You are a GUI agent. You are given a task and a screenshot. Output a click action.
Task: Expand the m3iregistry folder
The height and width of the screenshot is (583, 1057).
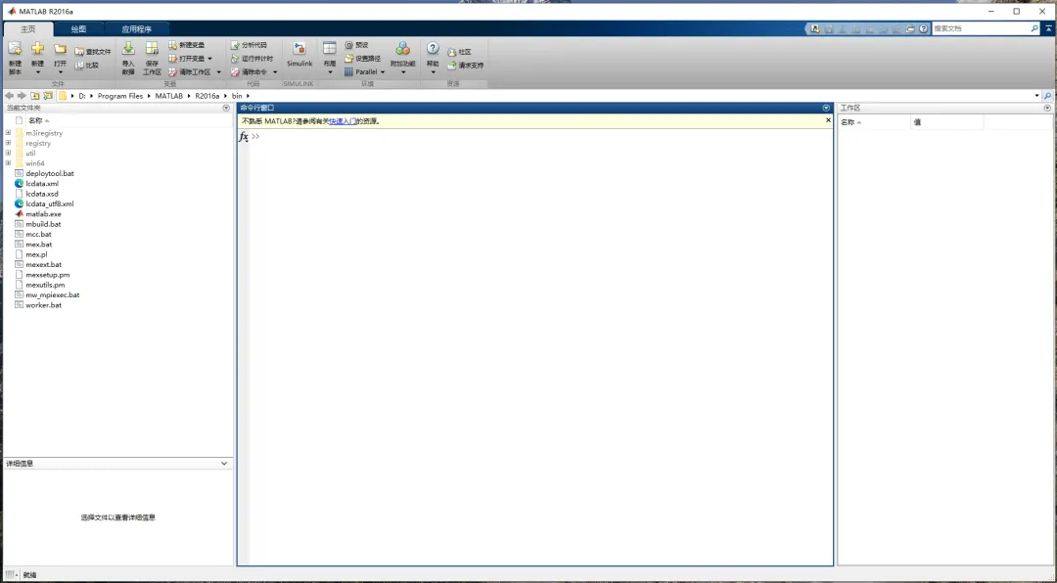tap(8, 133)
